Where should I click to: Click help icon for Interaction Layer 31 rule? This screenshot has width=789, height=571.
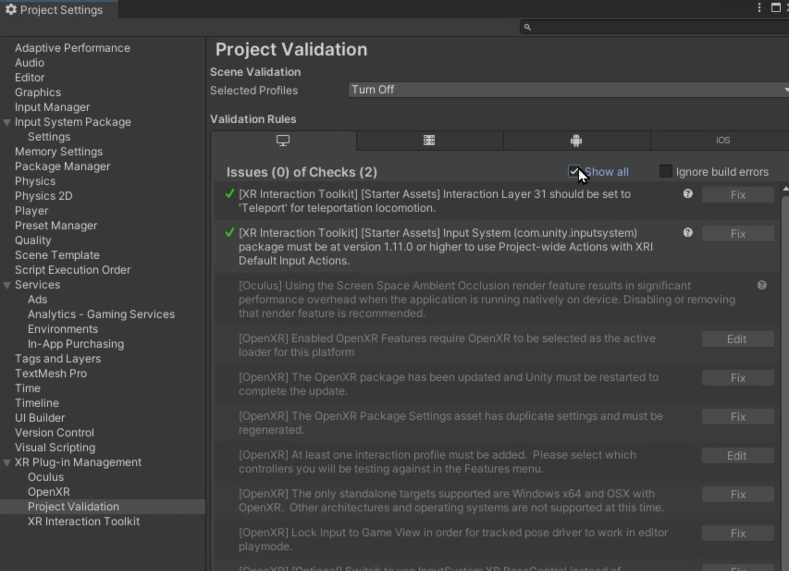688,194
